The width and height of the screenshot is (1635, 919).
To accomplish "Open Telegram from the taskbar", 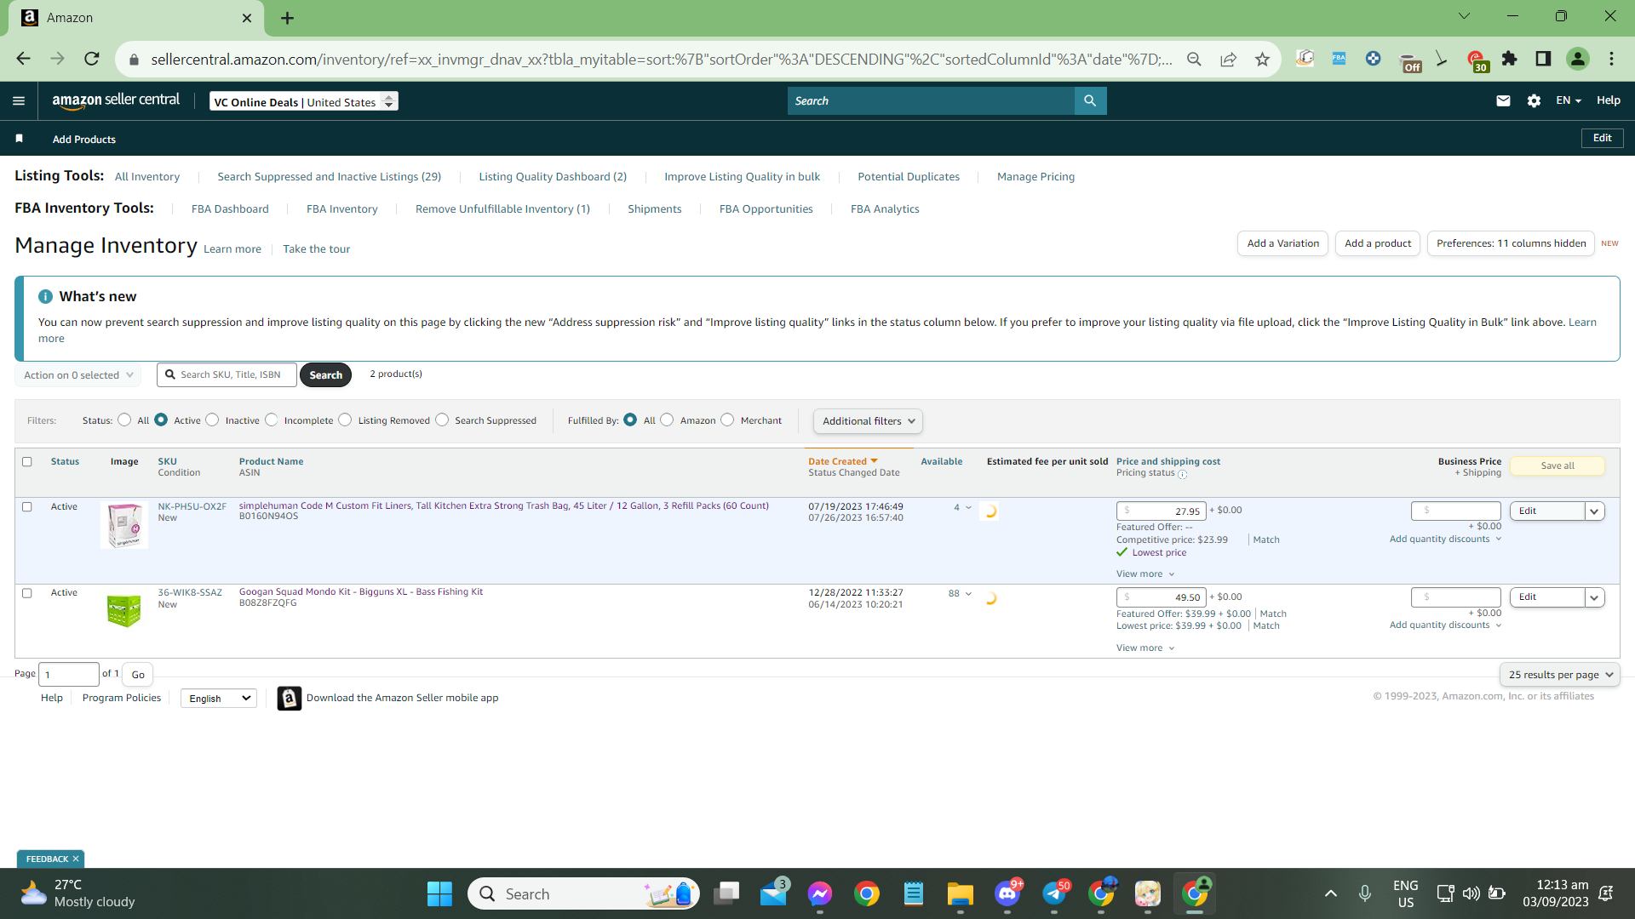I will point(1054,893).
